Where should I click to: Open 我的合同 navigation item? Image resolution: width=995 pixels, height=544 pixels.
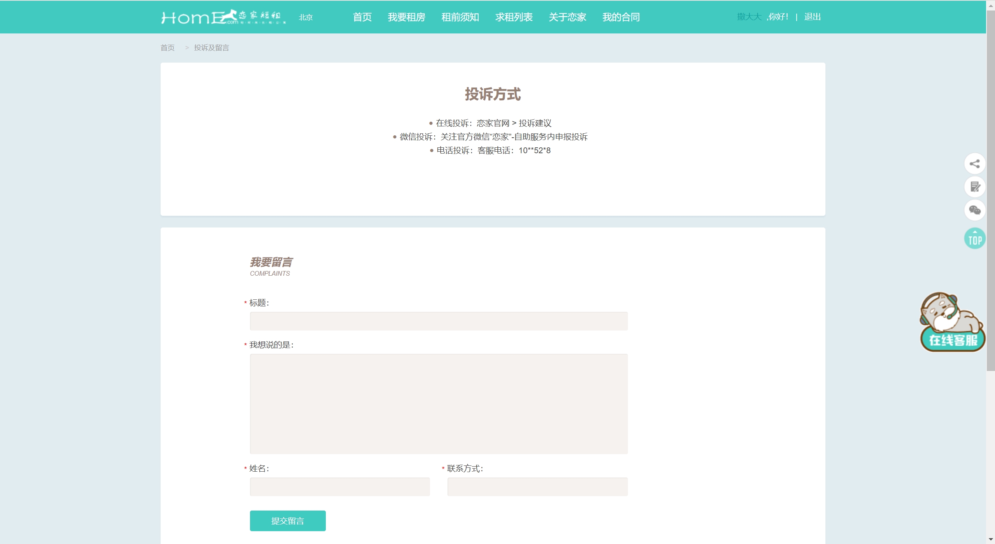tap(621, 17)
